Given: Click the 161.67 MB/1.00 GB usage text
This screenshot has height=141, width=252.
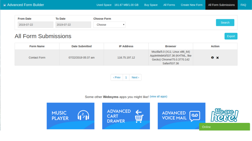Looking at the screenshot, I should pyautogui.click(x=126, y=5).
